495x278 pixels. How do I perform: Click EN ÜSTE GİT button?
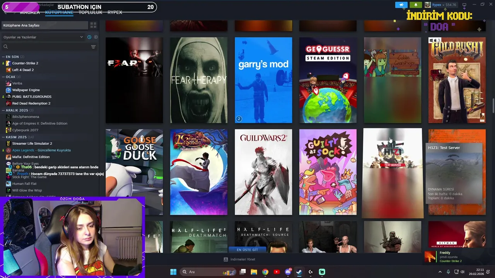[247, 250]
